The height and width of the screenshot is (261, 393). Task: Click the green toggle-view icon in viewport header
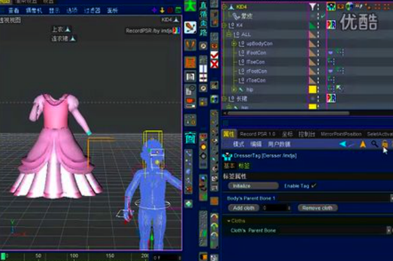[x=178, y=10]
